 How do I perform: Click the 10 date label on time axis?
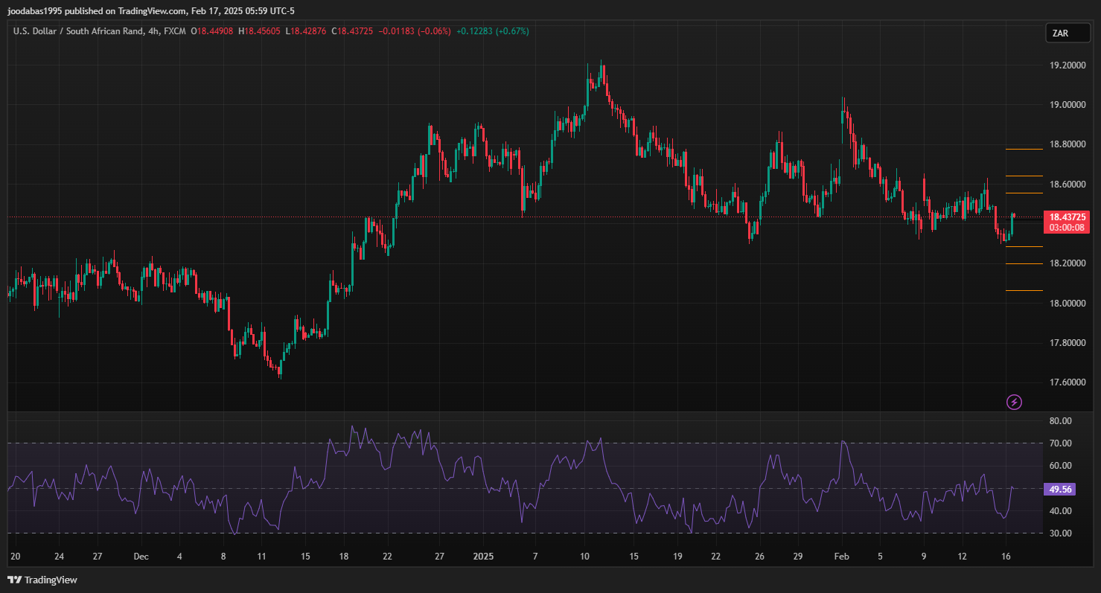(584, 557)
